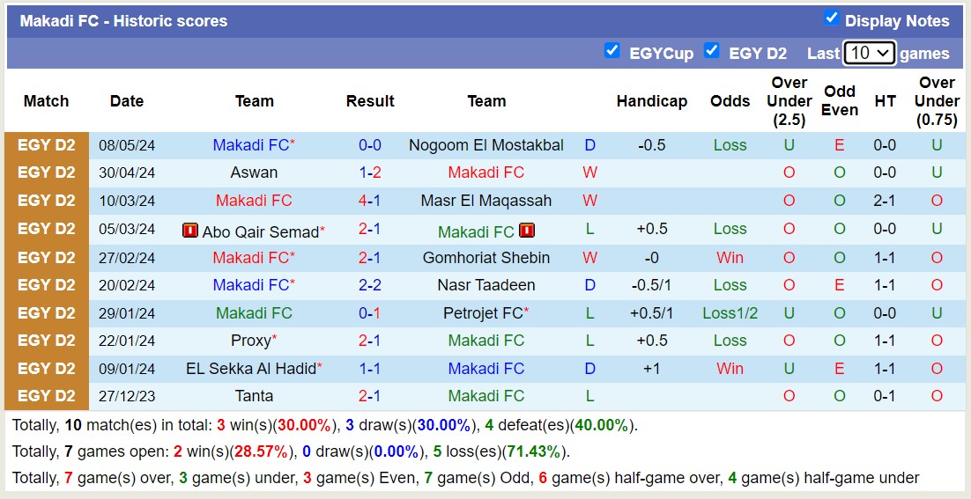Click the Petrojet FC team link

click(483, 313)
